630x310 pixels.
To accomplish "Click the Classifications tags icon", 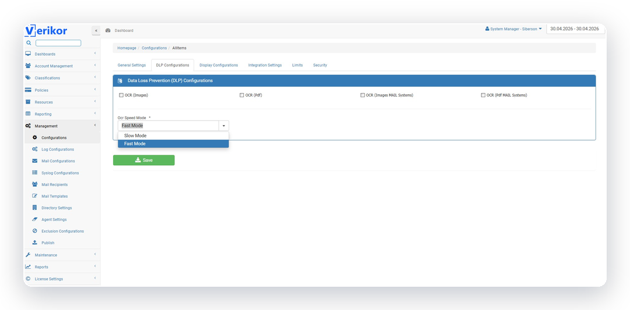I will (x=28, y=78).
